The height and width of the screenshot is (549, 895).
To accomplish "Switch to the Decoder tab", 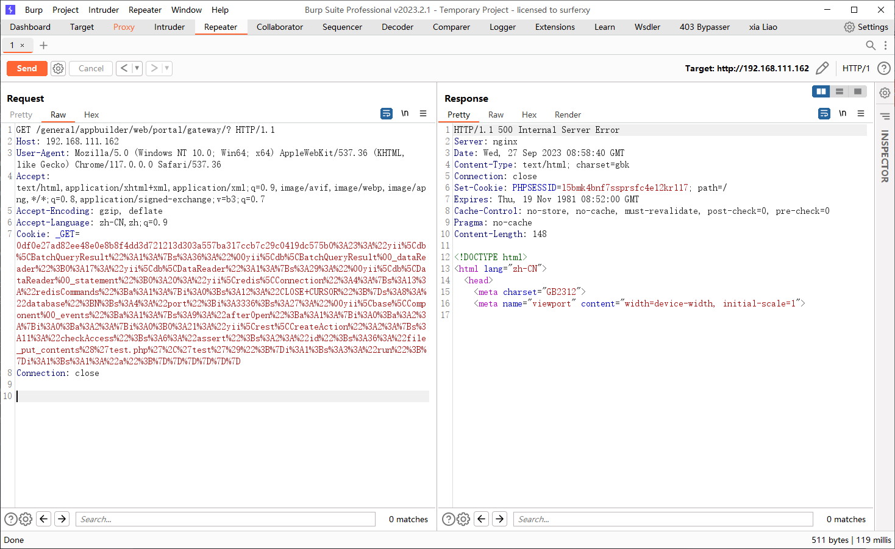I will (398, 27).
